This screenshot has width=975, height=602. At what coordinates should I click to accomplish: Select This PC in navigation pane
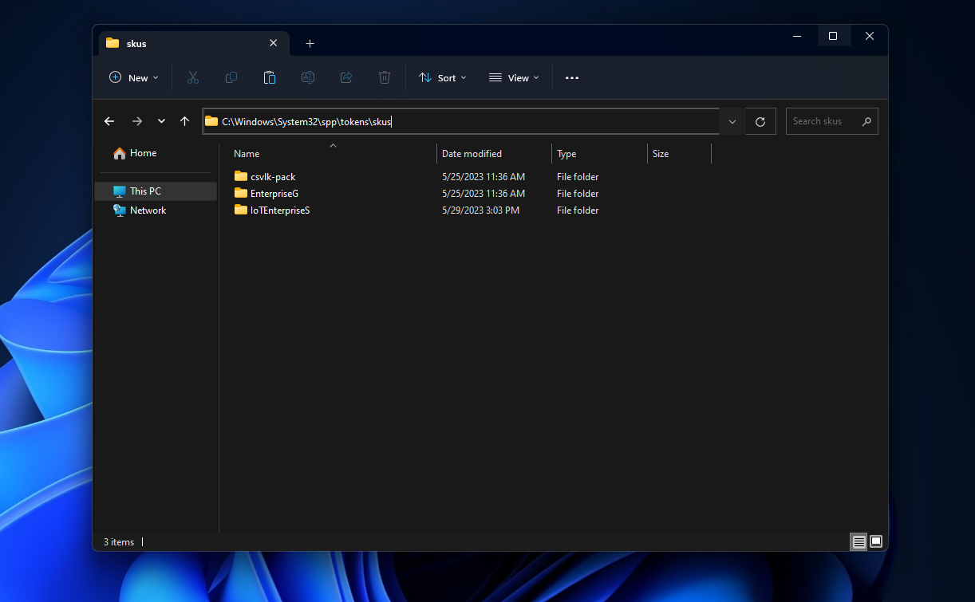(156, 191)
